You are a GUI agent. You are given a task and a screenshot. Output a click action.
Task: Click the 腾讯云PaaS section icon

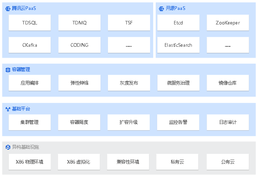(8, 8)
